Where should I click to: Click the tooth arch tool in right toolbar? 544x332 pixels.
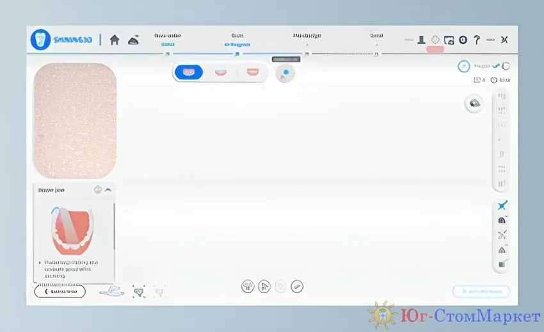pyautogui.click(x=502, y=220)
